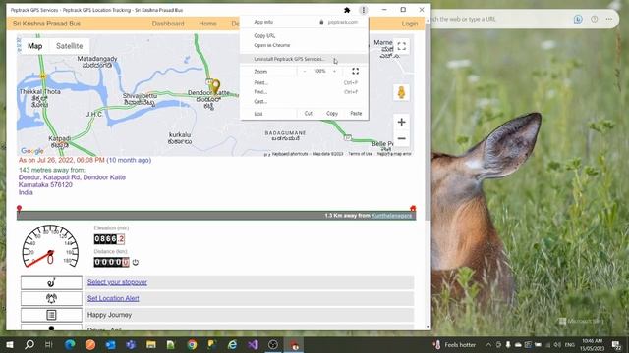Select Uninstall Peptrack GPS Services

coord(304,59)
